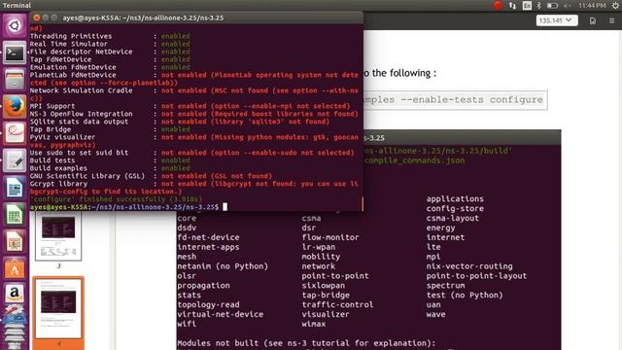Close the terminal window
This screenshot has width=622, height=350.
pos(37,17)
